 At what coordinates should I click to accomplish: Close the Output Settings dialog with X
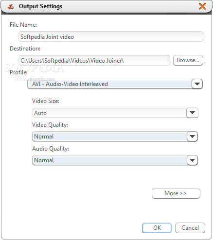(202, 6)
